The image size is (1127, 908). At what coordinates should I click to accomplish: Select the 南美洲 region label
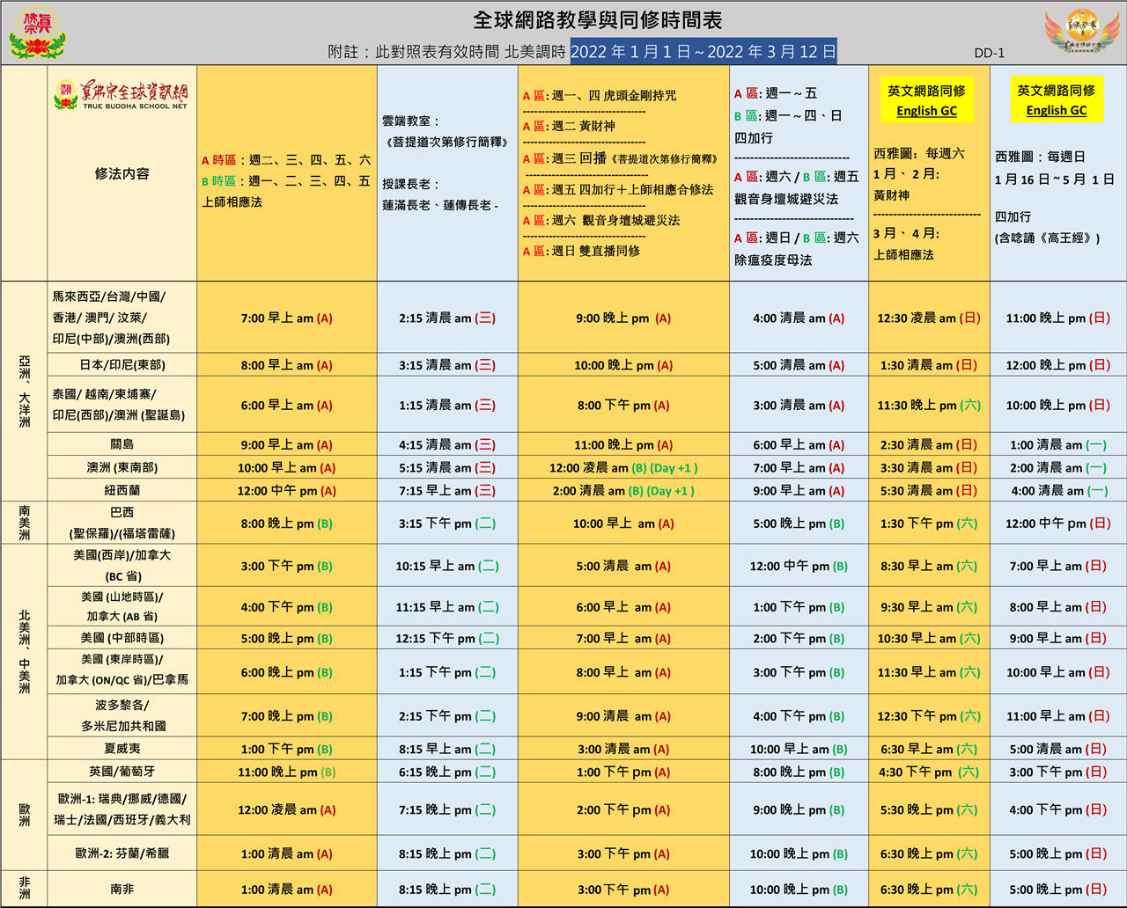[25, 523]
